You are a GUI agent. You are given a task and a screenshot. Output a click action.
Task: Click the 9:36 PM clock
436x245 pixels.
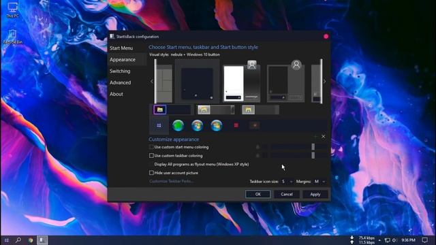pos(409,240)
